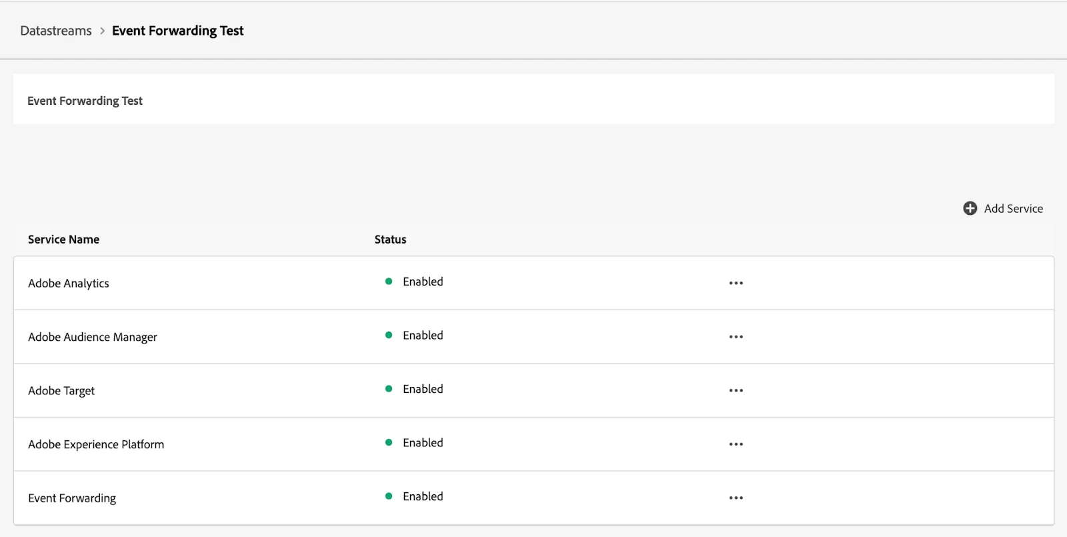The width and height of the screenshot is (1067, 537).
Task: Click the Event Forwarding Test breadcrumb title
Action: pyautogui.click(x=177, y=31)
